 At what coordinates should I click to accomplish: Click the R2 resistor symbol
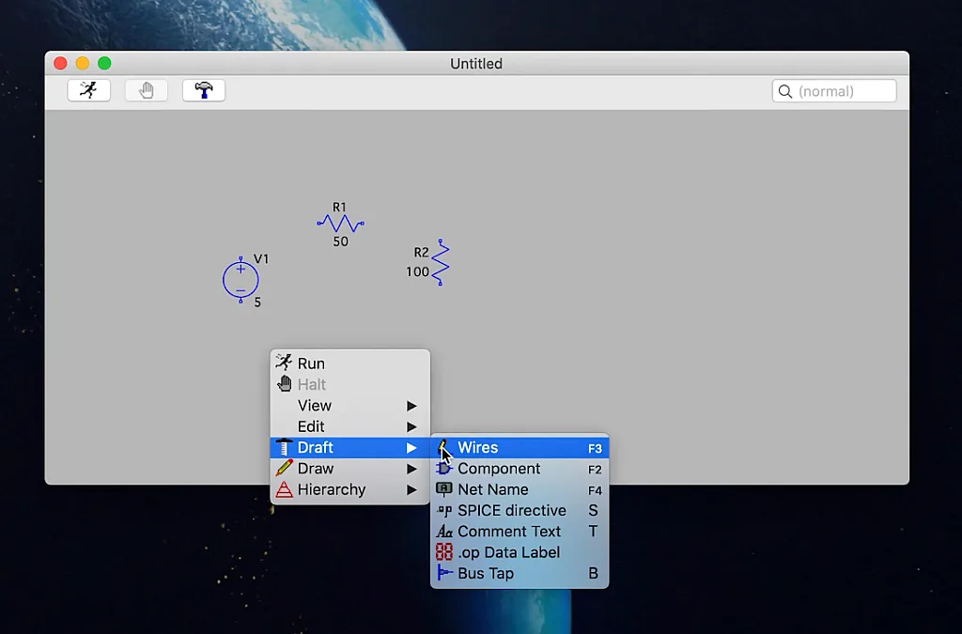coord(440,262)
